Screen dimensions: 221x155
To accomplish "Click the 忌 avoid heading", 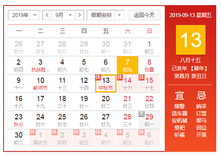I will click(201, 96).
